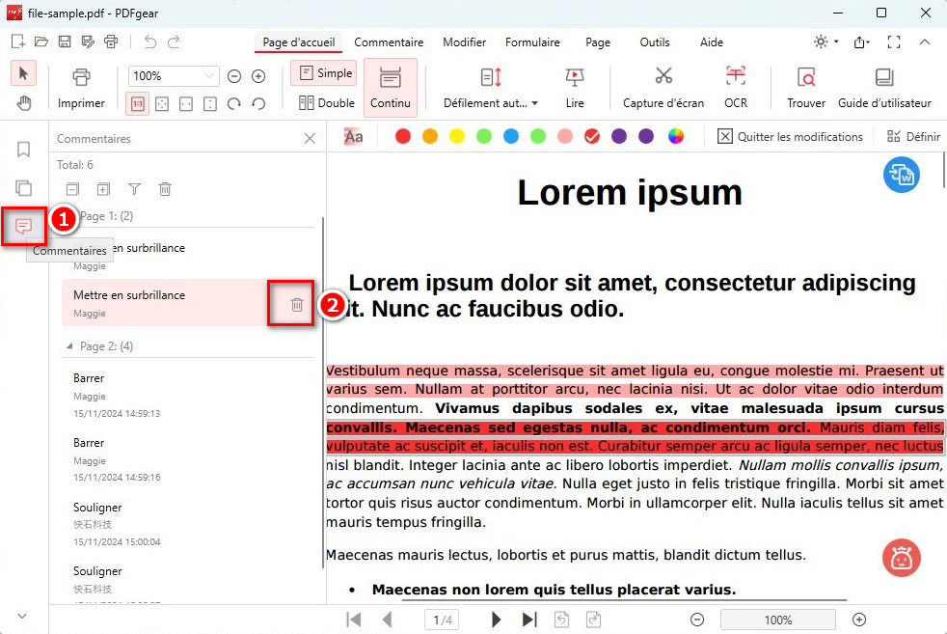Open the Bookmarks sidebar panel
947x634 pixels.
[x=21, y=149]
